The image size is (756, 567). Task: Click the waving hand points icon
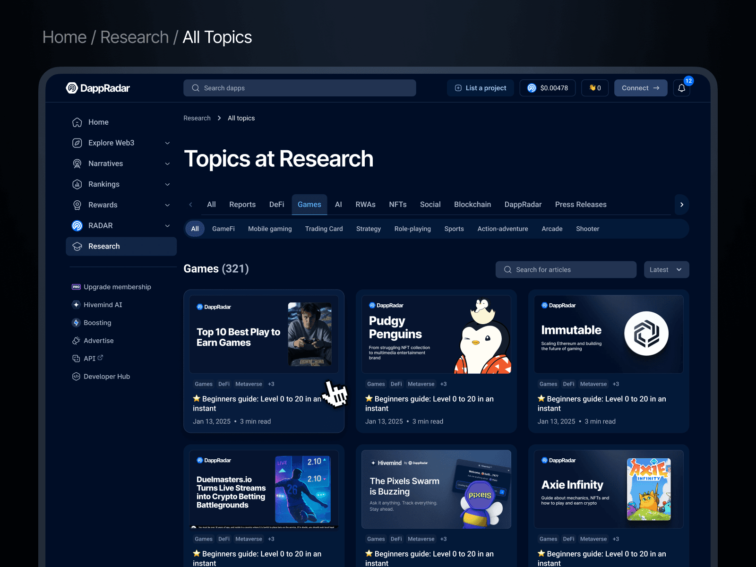(x=592, y=87)
